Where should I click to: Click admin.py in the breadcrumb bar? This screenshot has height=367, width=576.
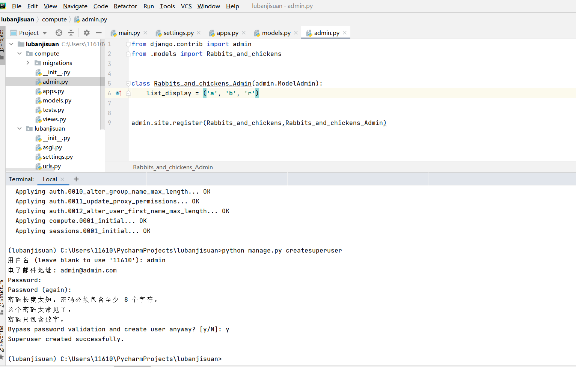[91, 20]
